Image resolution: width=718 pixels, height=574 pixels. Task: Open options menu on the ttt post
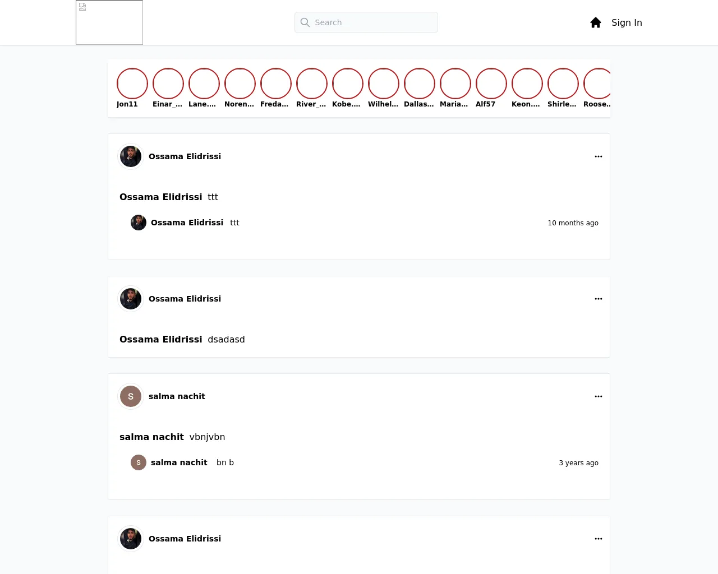pyautogui.click(x=599, y=156)
